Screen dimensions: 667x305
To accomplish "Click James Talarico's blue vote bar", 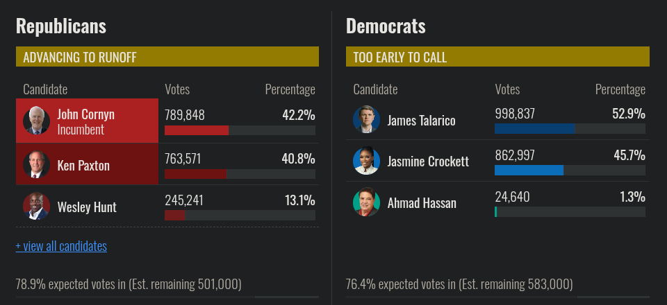I will (x=534, y=129).
